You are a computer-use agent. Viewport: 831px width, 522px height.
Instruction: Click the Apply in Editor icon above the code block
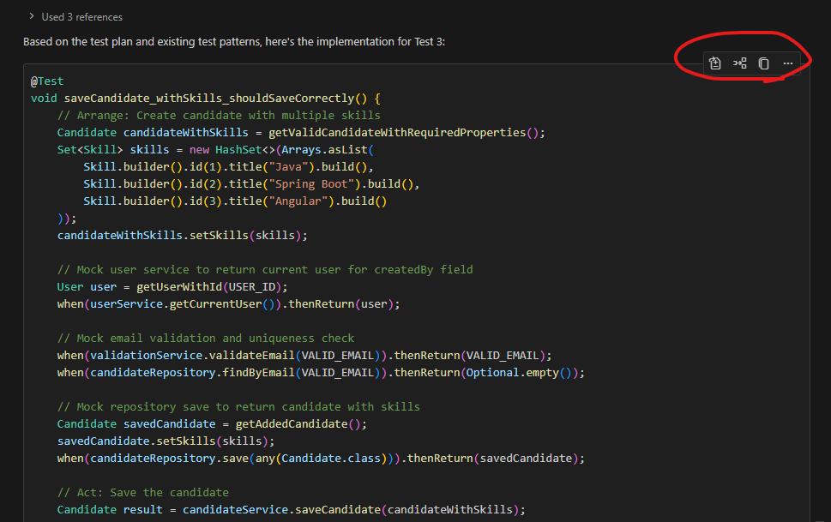coord(715,63)
